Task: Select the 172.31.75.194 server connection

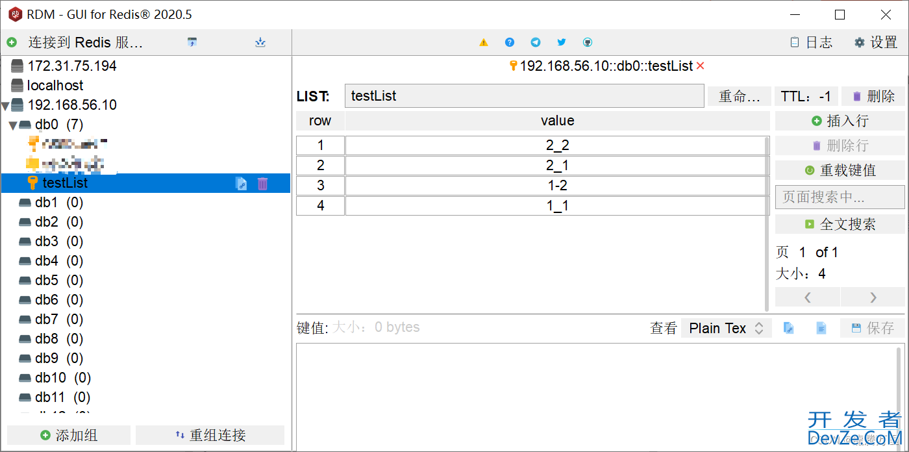Action: click(x=71, y=66)
